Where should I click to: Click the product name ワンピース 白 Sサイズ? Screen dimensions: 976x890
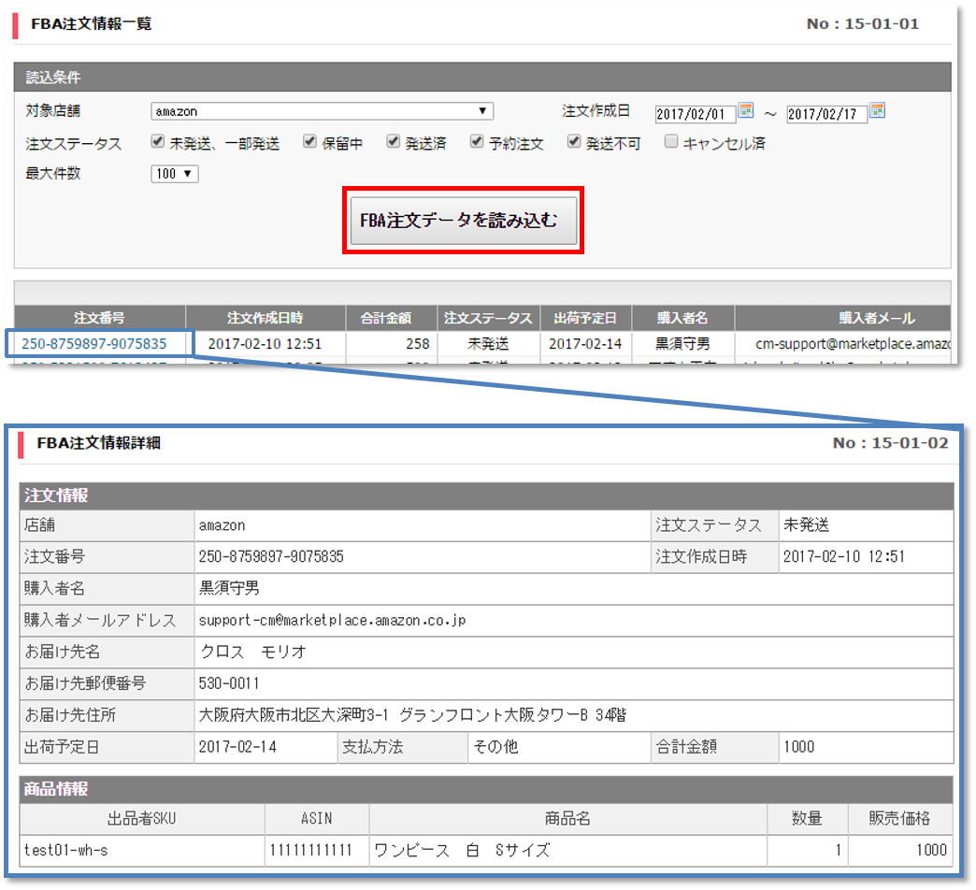462,850
